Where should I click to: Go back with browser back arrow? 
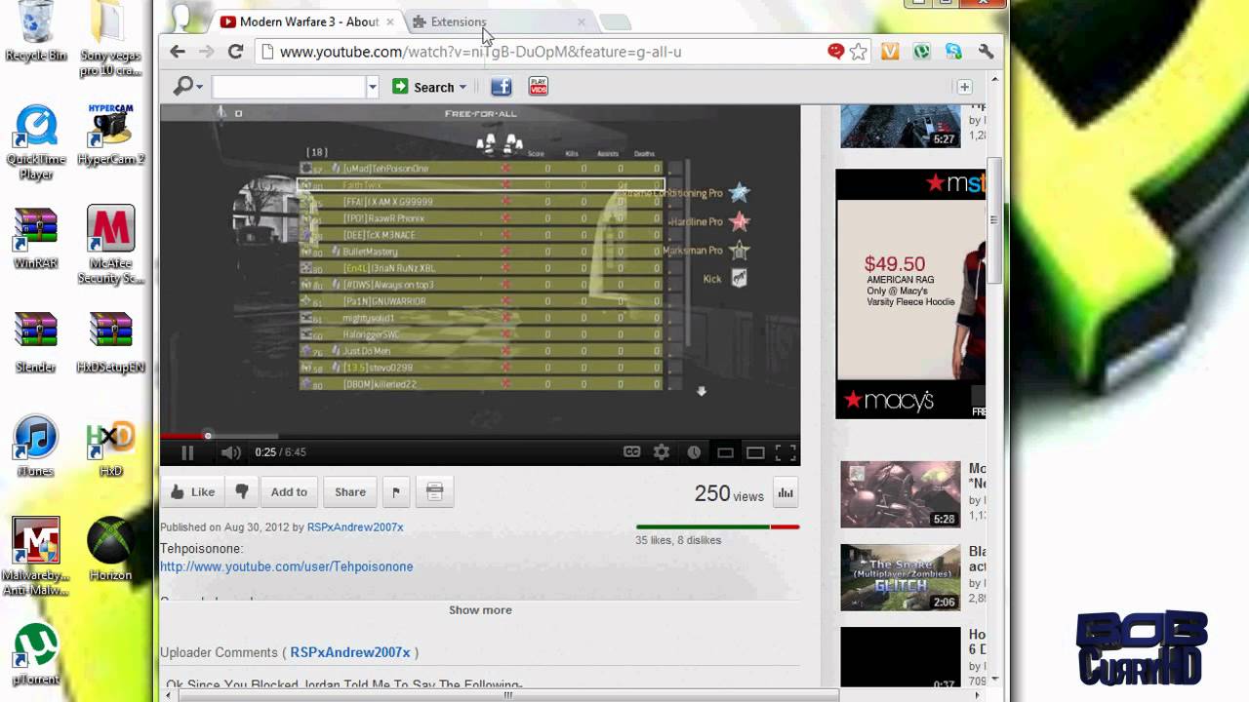(177, 52)
